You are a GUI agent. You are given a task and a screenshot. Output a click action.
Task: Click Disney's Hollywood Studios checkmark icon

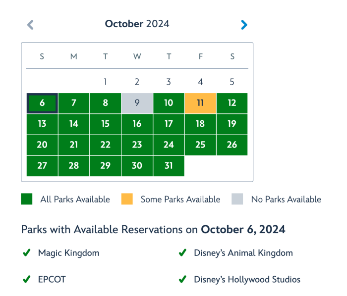[x=182, y=279]
